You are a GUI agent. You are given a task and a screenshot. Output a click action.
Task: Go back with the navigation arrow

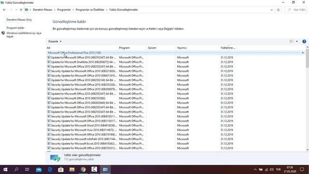pyautogui.click(x=4, y=10)
